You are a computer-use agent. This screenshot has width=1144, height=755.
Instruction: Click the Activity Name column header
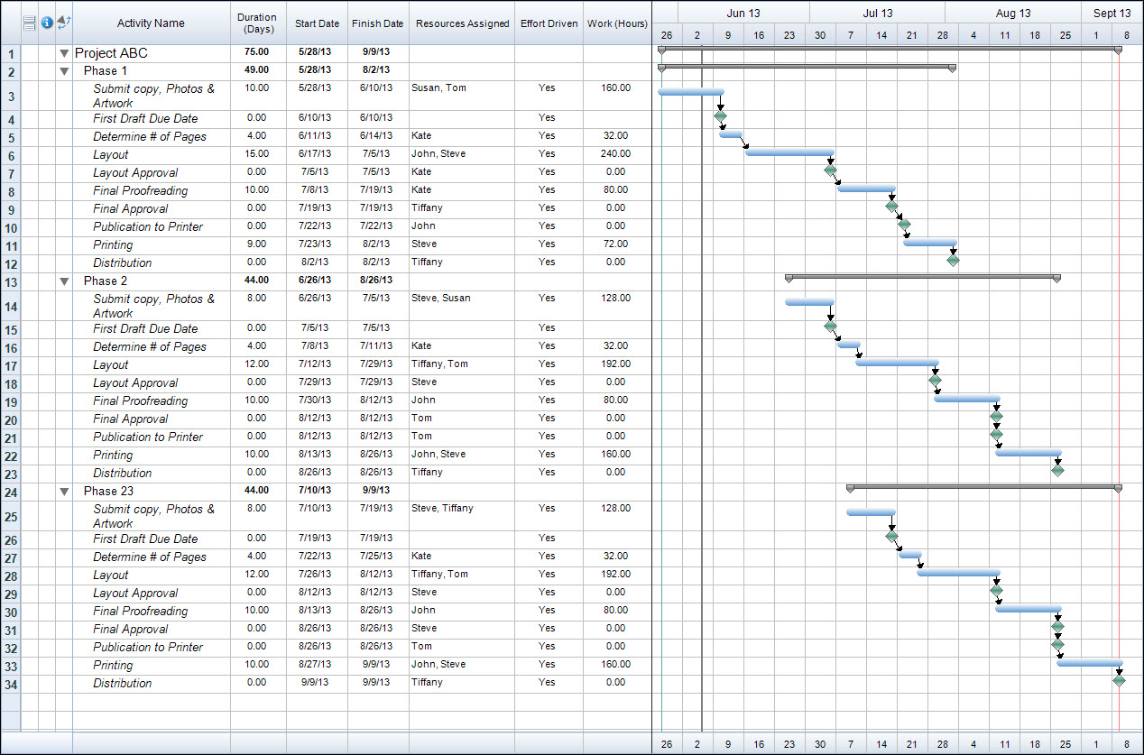coord(151,23)
